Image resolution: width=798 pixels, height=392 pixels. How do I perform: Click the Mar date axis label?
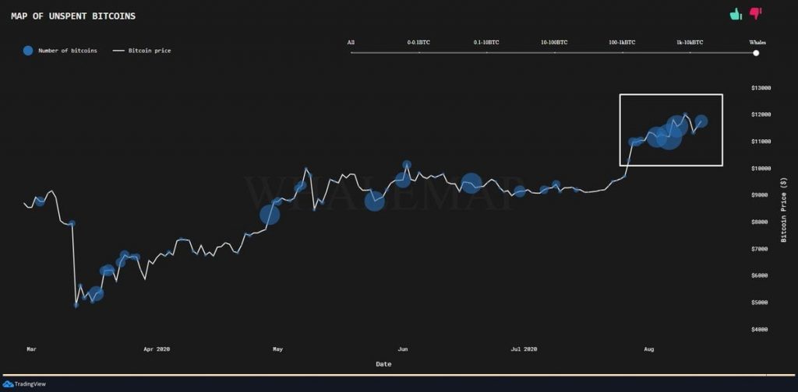point(31,349)
